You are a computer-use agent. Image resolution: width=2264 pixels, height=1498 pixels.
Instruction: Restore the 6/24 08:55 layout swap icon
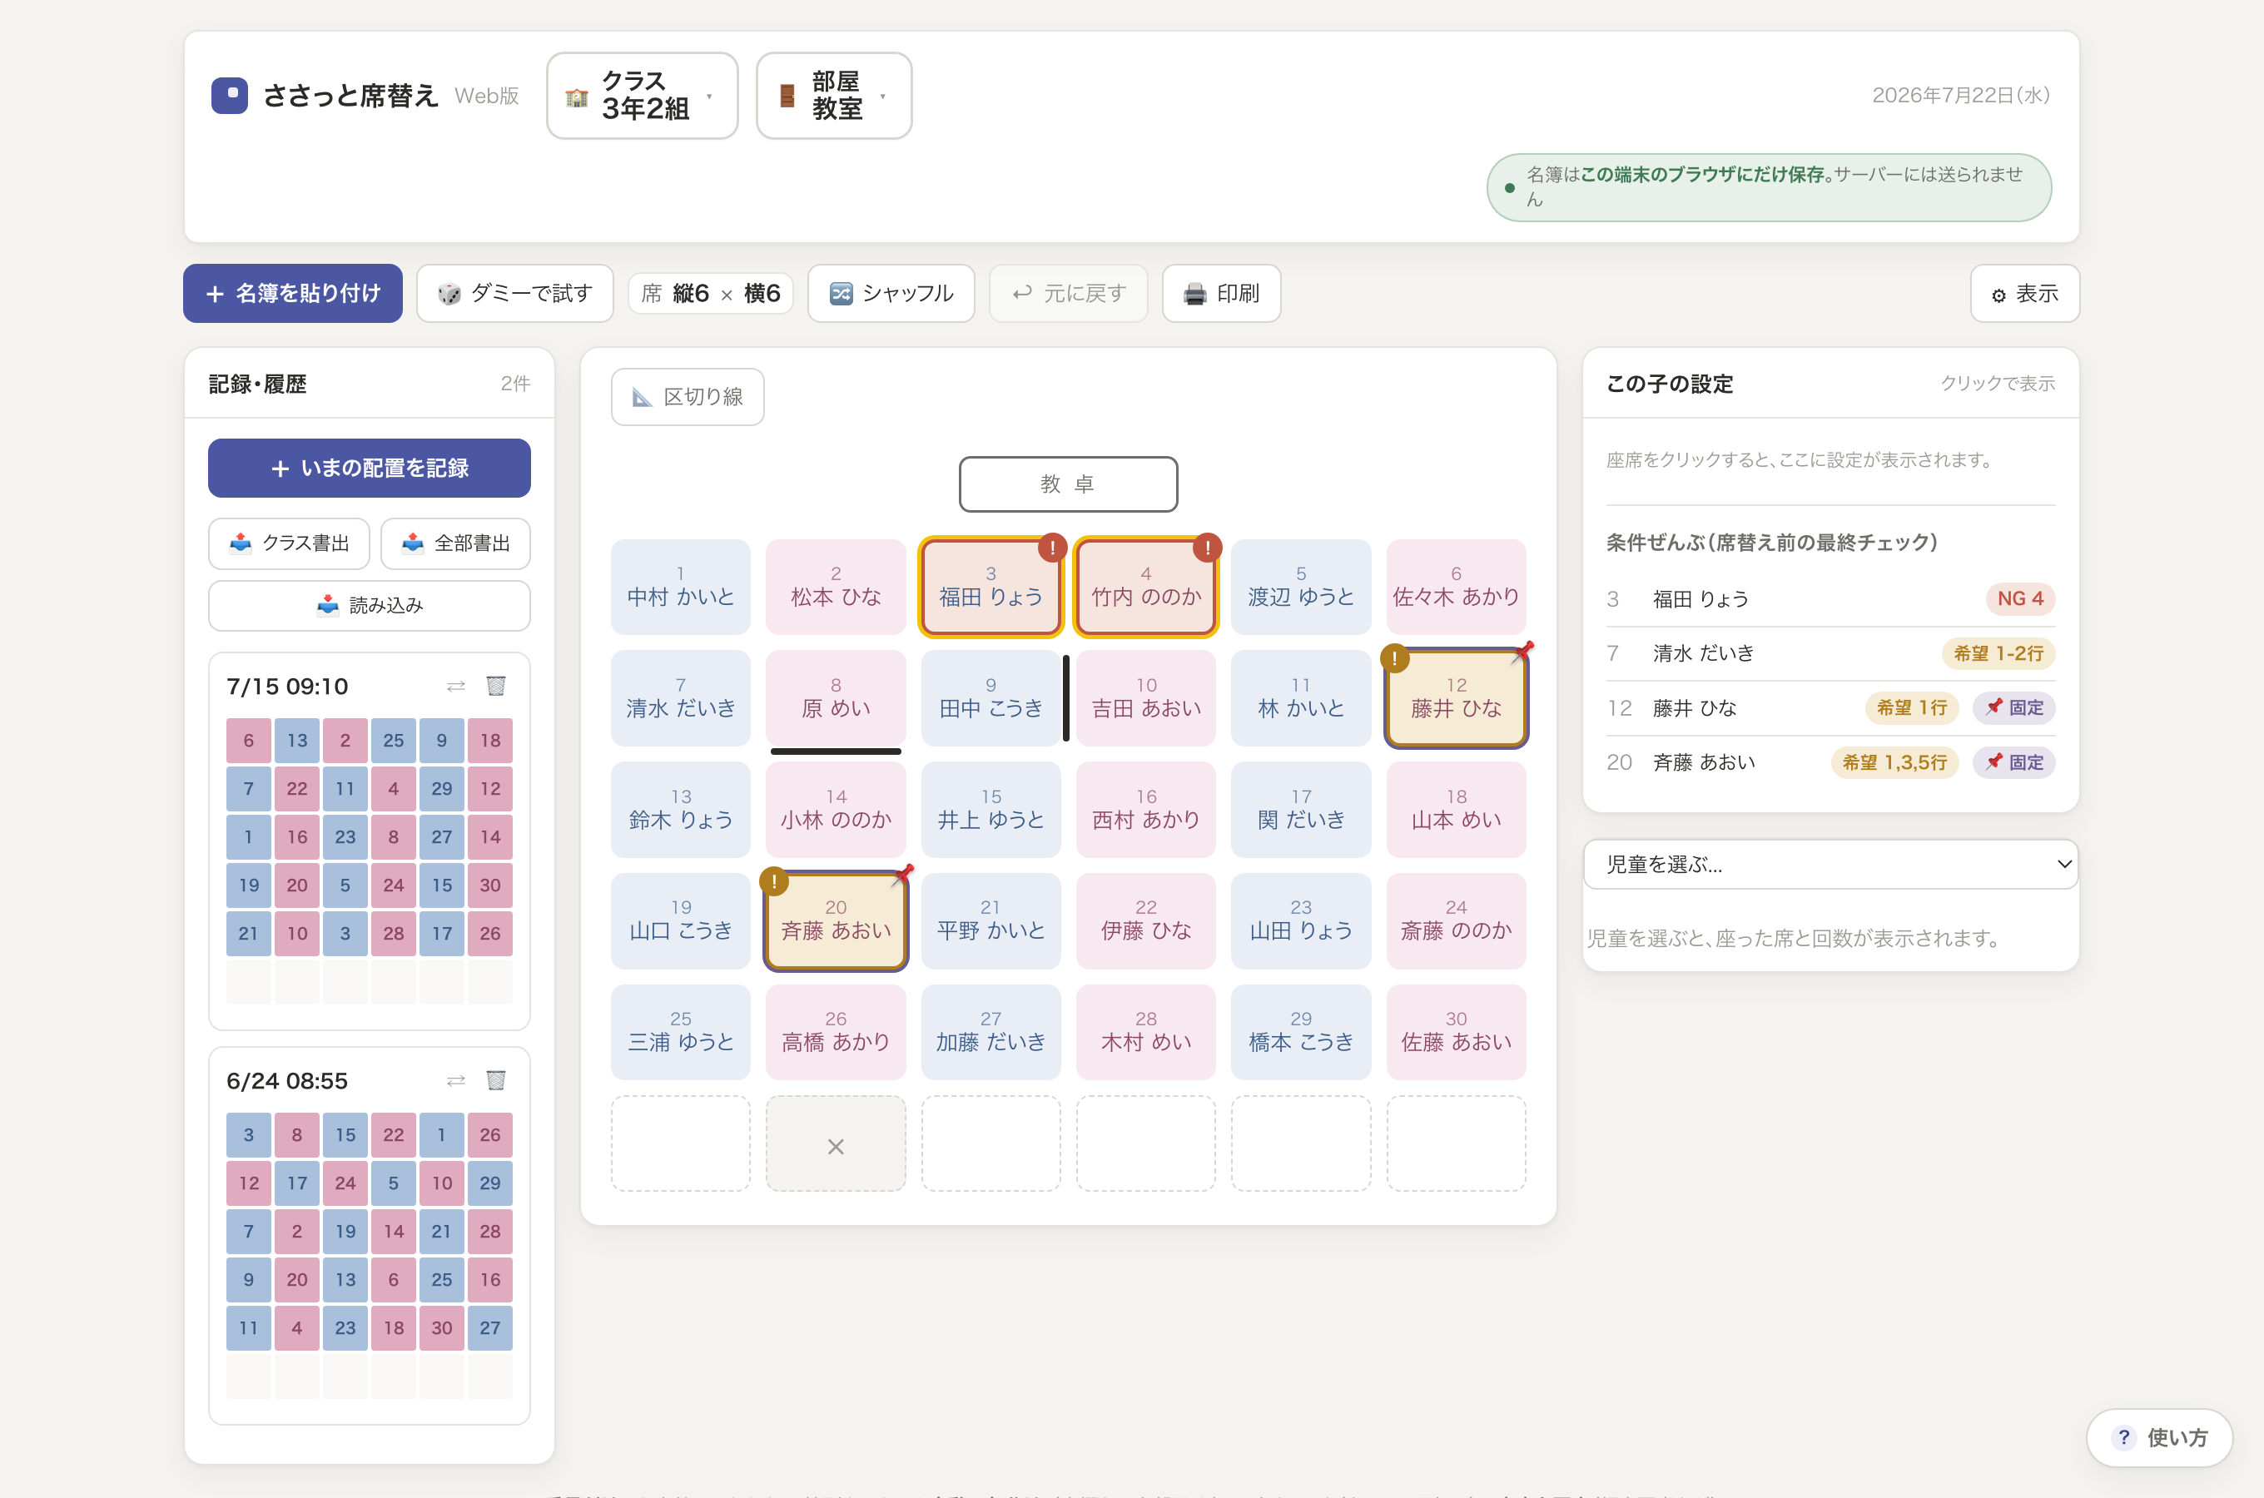pyautogui.click(x=455, y=1080)
